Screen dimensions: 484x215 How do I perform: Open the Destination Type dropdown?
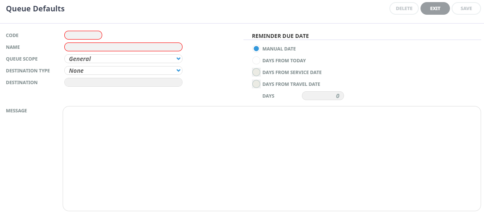tap(124, 70)
